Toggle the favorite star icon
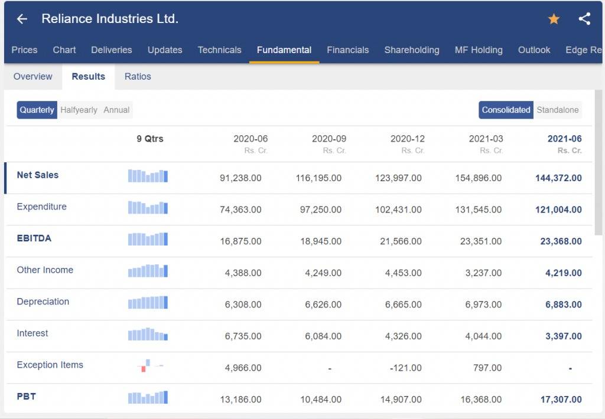The image size is (605, 419). pyautogui.click(x=554, y=19)
